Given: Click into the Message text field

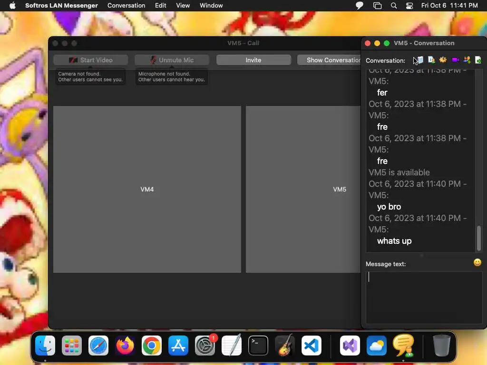Looking at the screenshot, I should pos(424,298).
